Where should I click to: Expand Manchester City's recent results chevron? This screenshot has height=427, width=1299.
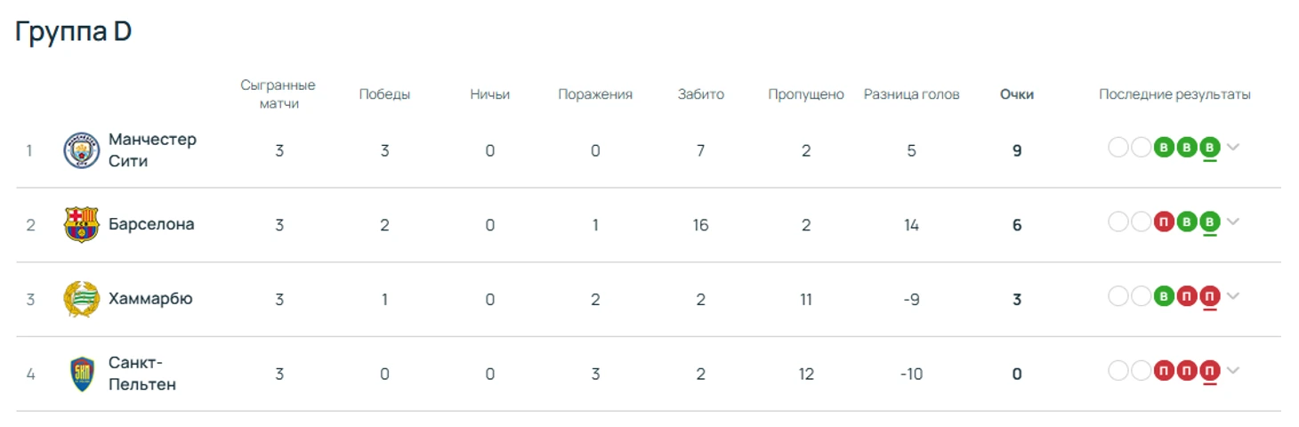[x=1232, y=148]
